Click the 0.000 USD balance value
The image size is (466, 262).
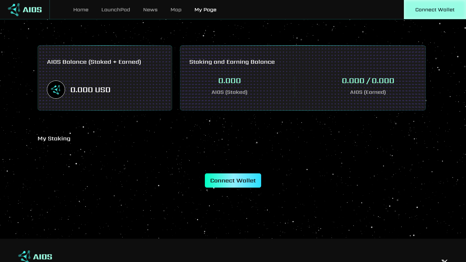click(x=91, y=90)
